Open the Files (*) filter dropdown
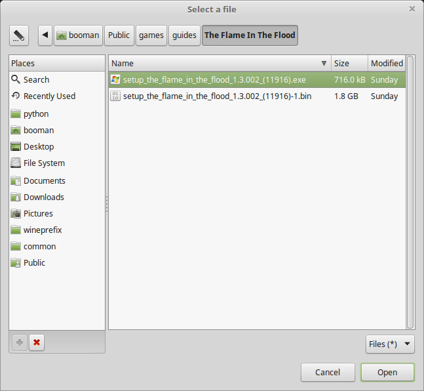This screenshot has width=424, height=391. coord(390,344)
